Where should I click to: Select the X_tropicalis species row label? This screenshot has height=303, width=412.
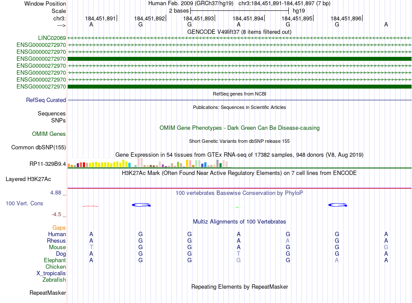pyautogui.click(x=51, y=273)
